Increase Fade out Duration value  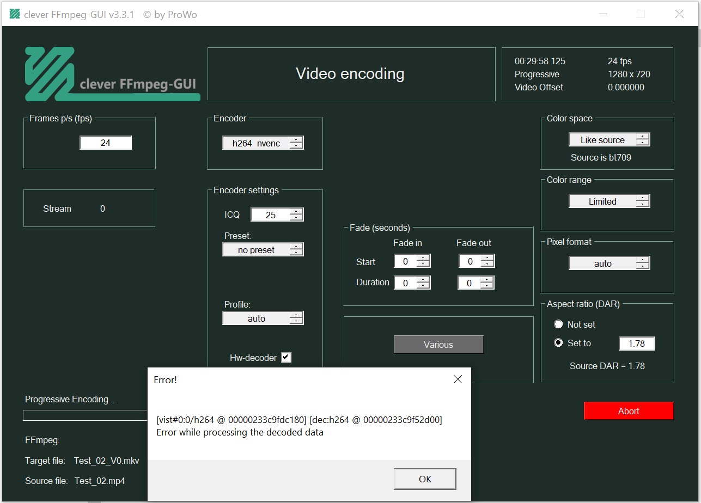tap(487, 279)
